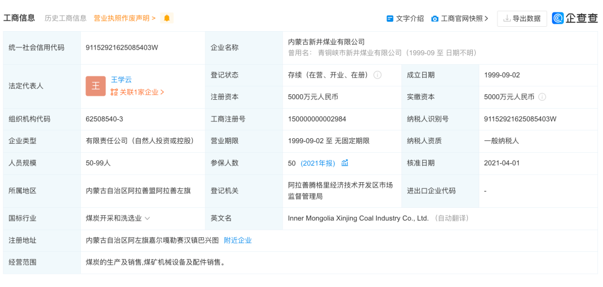Click the chevron after 关联1家企业

162,92
